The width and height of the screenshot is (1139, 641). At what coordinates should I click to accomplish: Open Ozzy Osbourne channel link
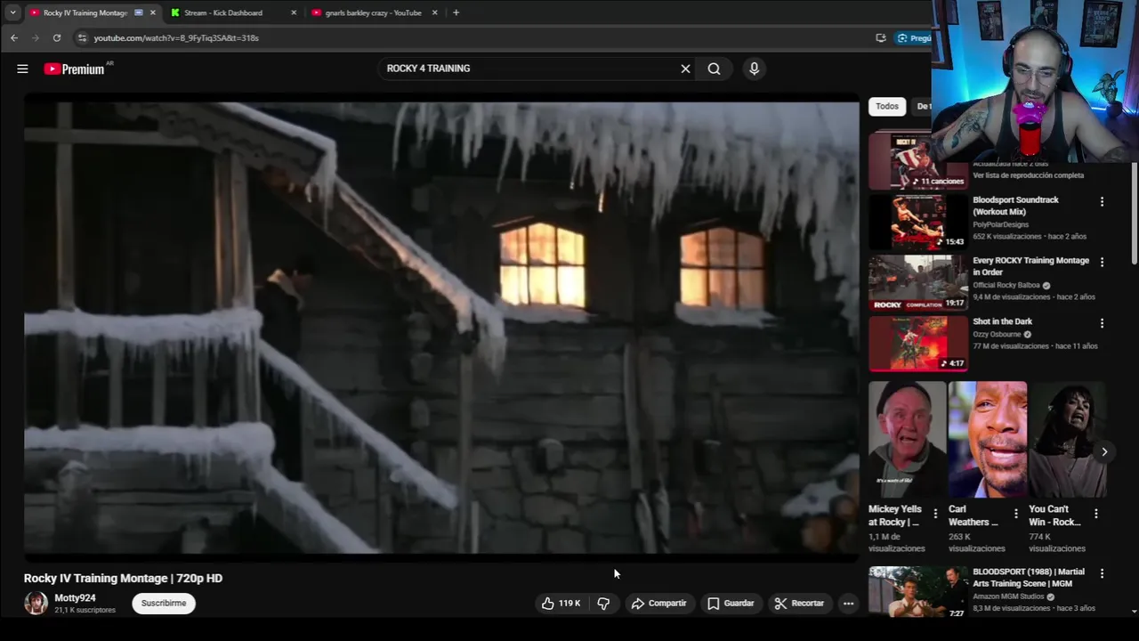tap(997, 334)
